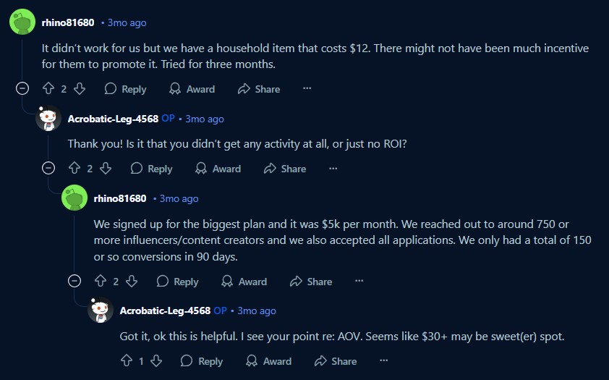Collapse Acrobatic-Leg-4568's ROI question thread
Viewport: 609px width, 380px height.
48,168
